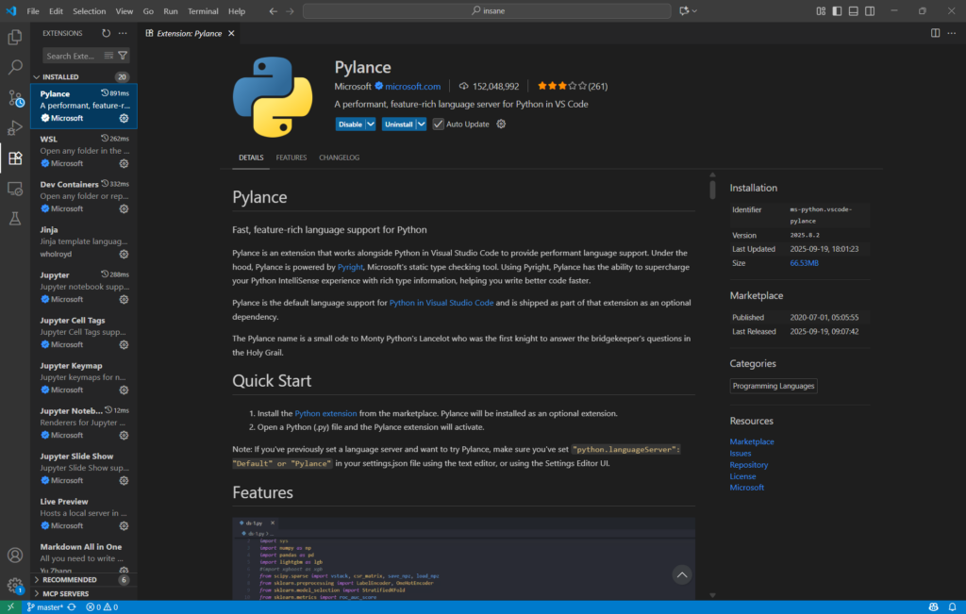Open the Issues resource link
This screenshot has height=614, width=966.
tap(740, 454)
